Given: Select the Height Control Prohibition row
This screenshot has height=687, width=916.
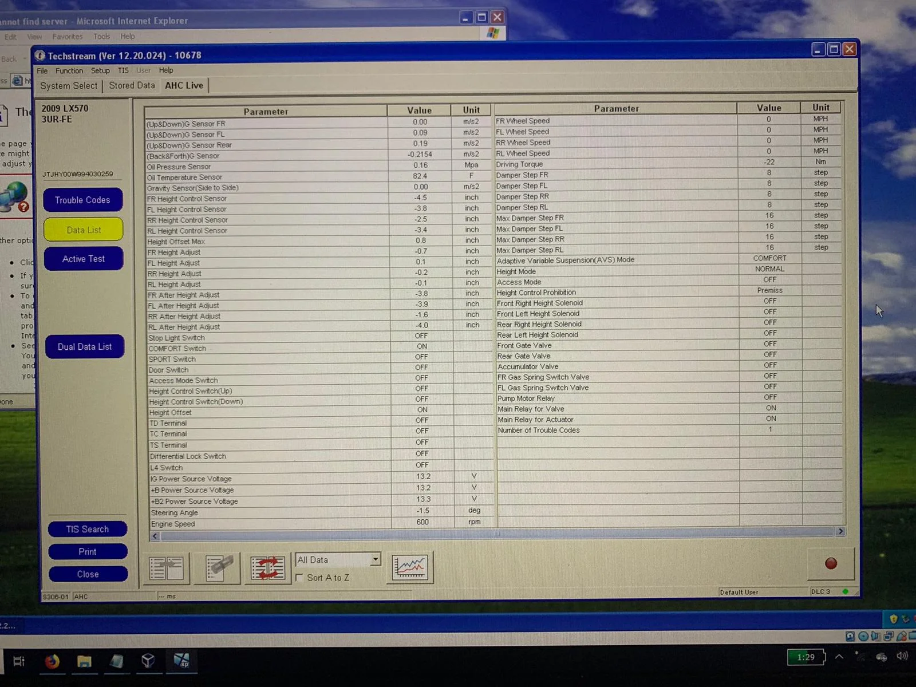Looking at the screenshot, I should [x=669, y=291].
